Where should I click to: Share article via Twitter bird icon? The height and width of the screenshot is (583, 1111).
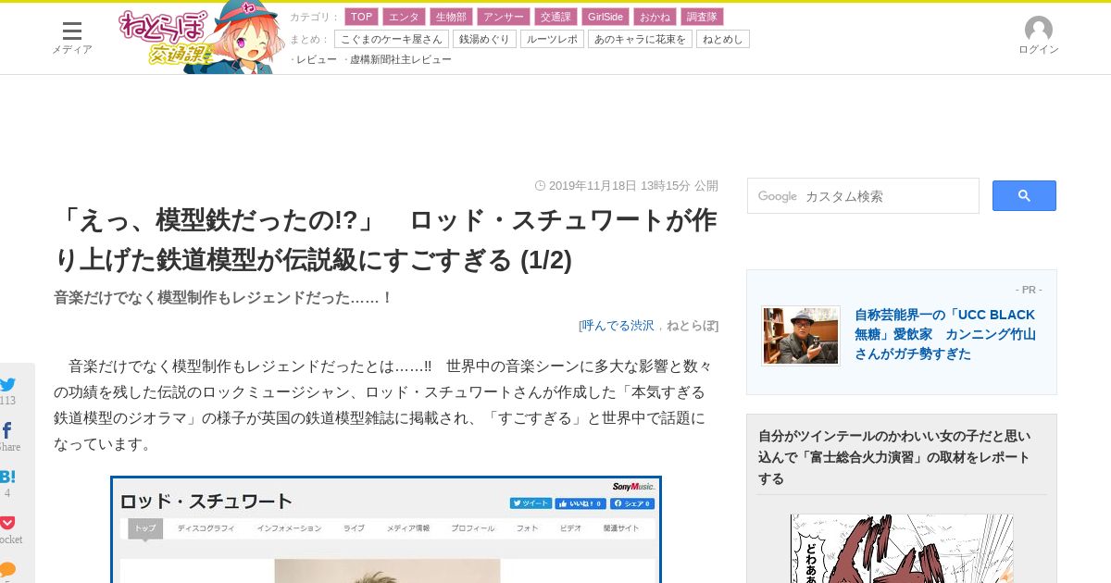coord(8,385)
